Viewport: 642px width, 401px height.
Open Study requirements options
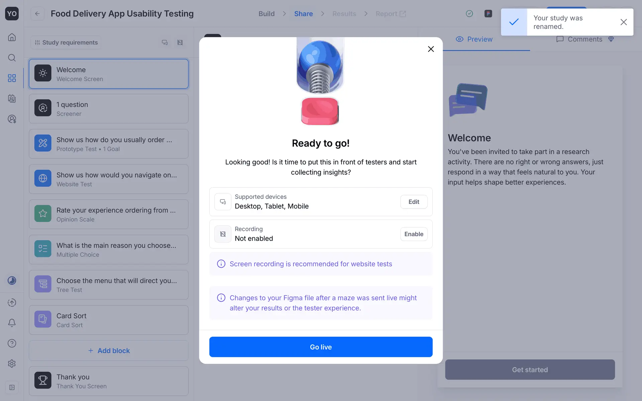click(x=66, y=42)
